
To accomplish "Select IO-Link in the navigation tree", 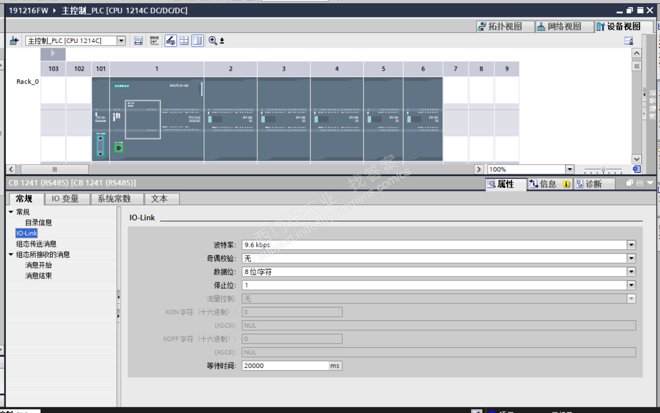I will (x=26, y=233).
